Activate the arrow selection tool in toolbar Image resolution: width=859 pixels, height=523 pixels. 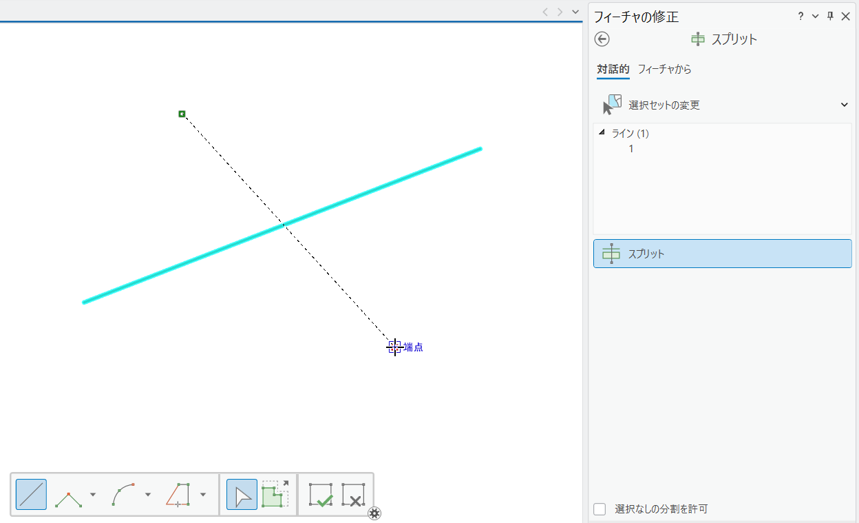[242, 495]
